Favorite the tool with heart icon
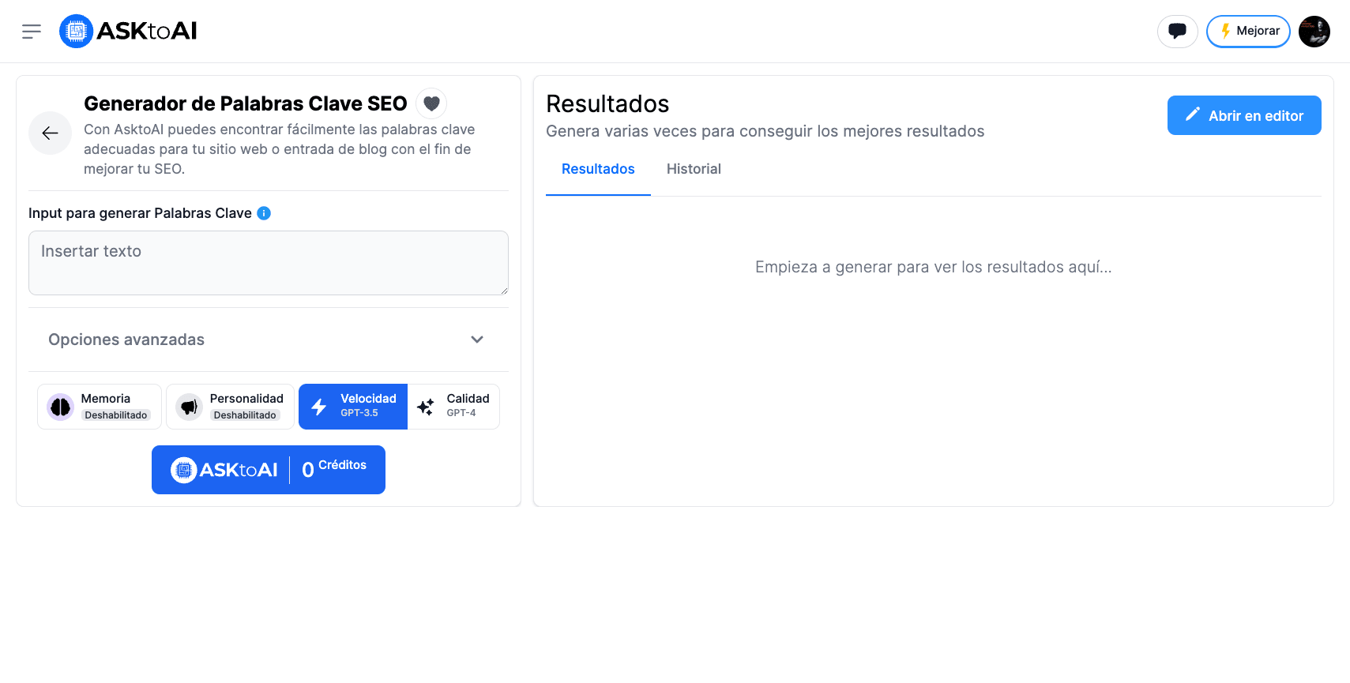Screen dimensions: 1350x683 (x=431, y=103)
